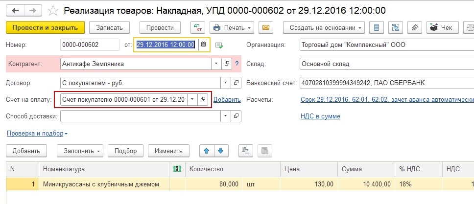
Task: Click green barcode column header icon
Action: [x=177, y=169]
